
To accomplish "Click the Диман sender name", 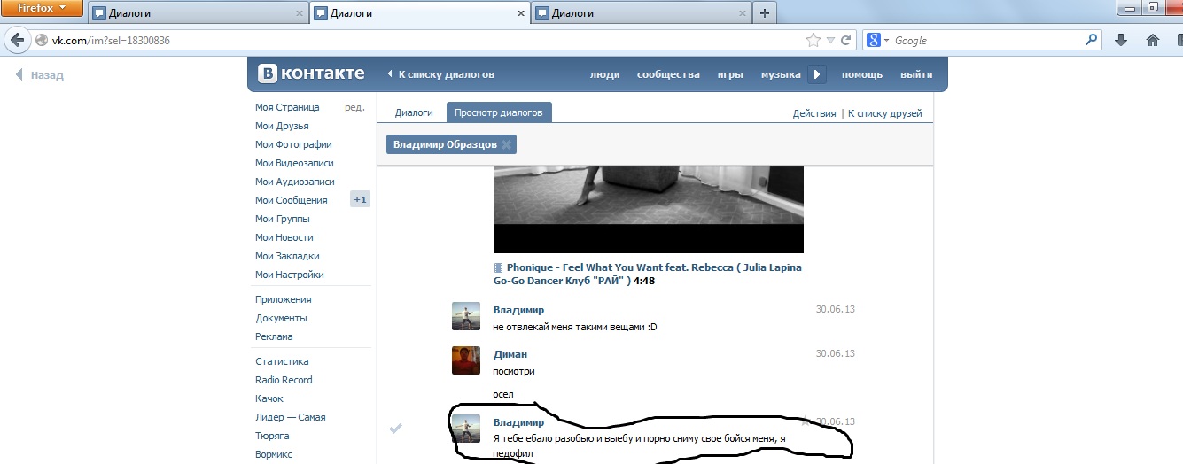I will (x=510, y=354).
